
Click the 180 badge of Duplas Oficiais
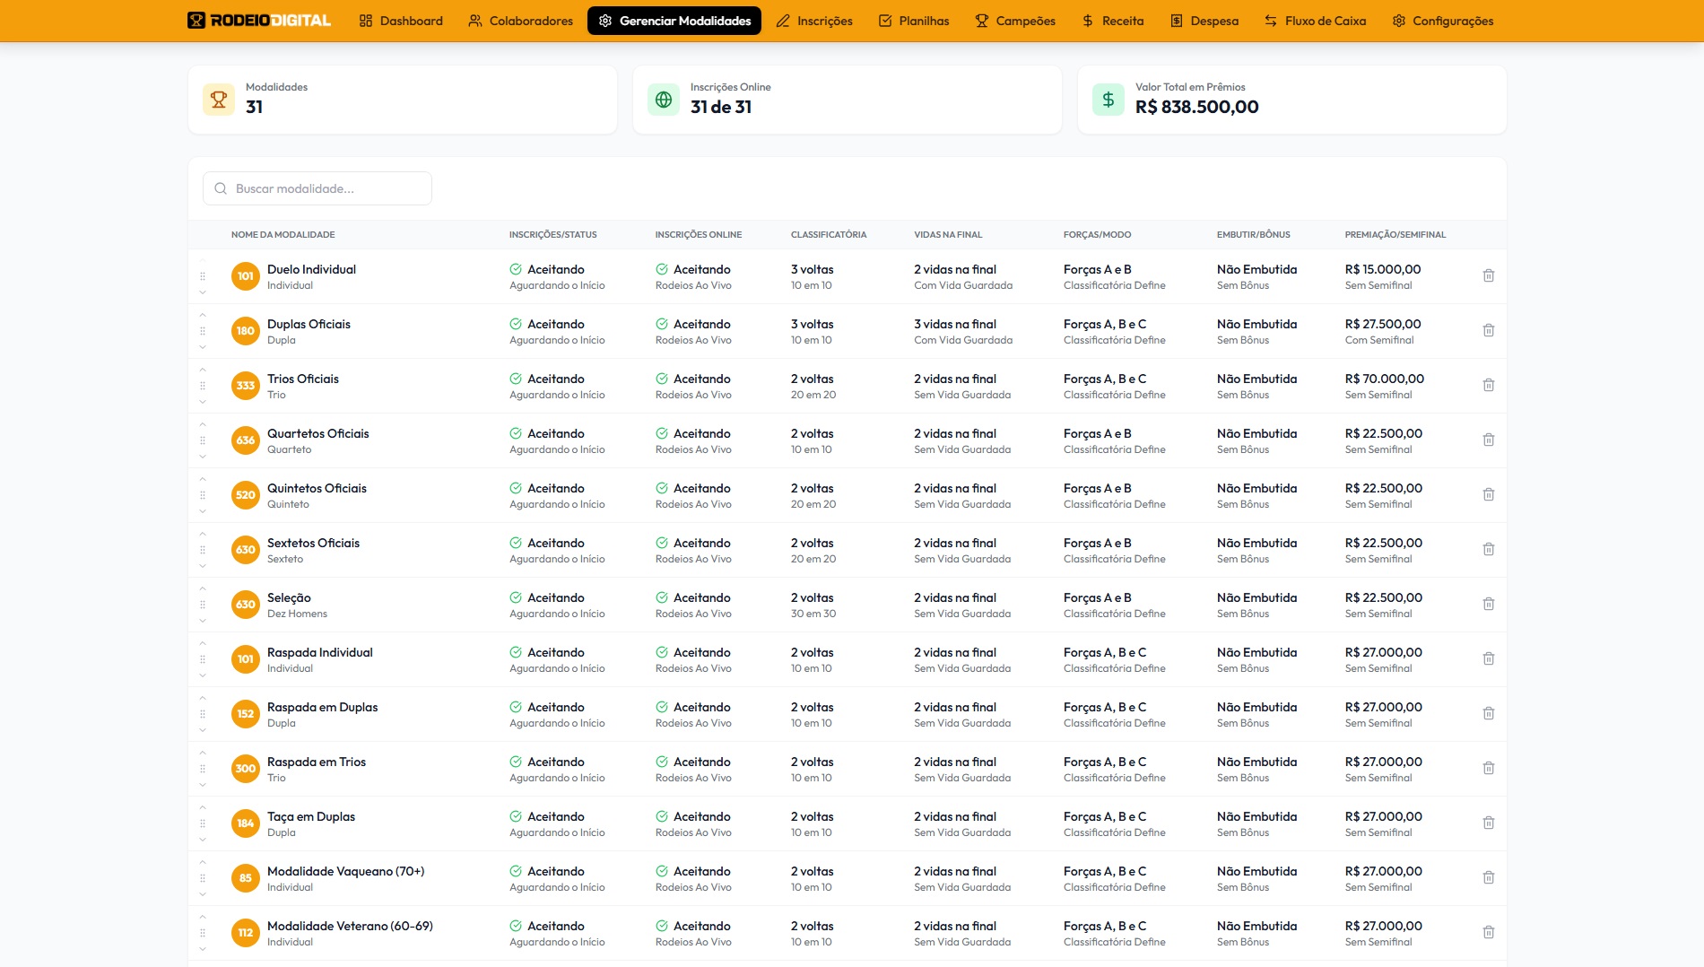(x=246, y=331)
